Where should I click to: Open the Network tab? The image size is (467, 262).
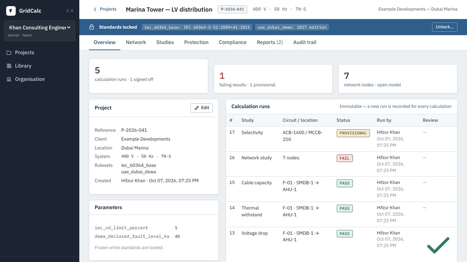click(x=136, y=42)
